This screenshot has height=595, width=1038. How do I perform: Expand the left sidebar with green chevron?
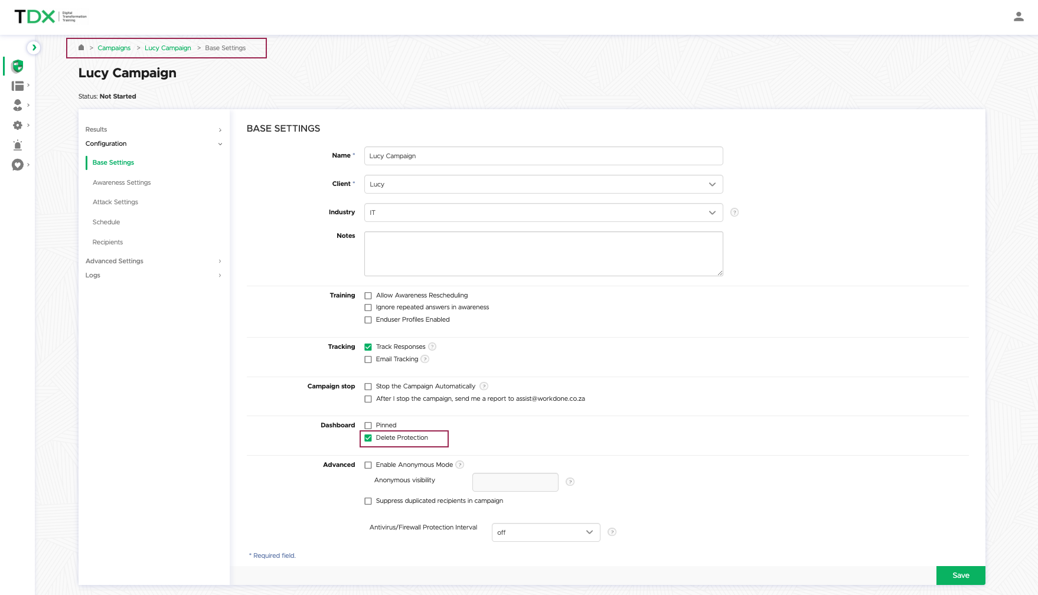[x=34, y=47]
